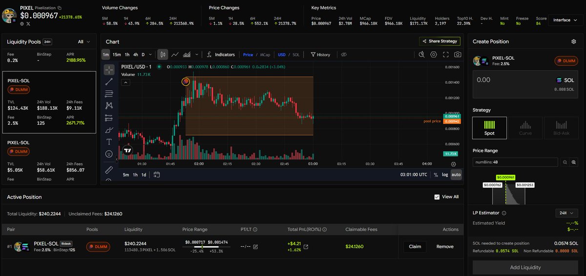This screenshot has height=276, width=586.
Task: Toggle hide positions eye icon on chart
Action: click(x=344, y=55)
